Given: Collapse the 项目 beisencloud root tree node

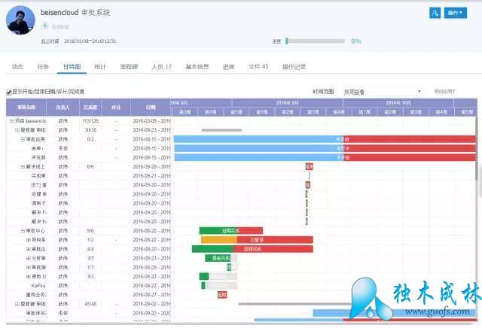Looking at the screenshot, I should [x=11, y=120].
